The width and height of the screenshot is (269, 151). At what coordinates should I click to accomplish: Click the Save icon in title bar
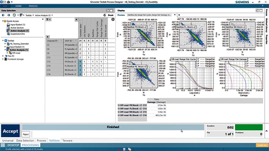5,2
